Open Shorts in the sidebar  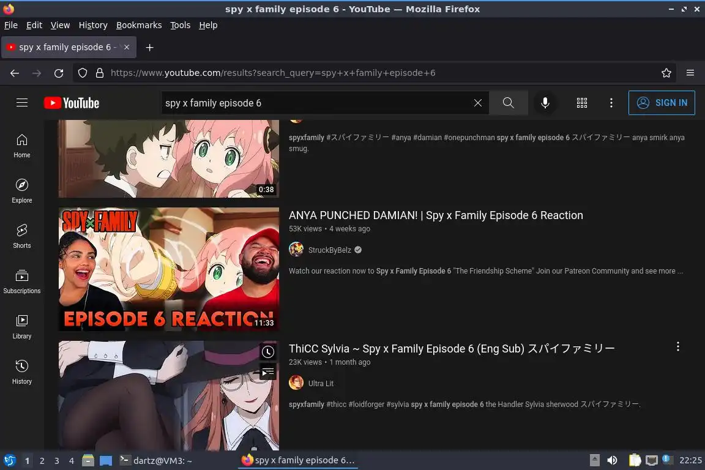click(x=21, y=237)
